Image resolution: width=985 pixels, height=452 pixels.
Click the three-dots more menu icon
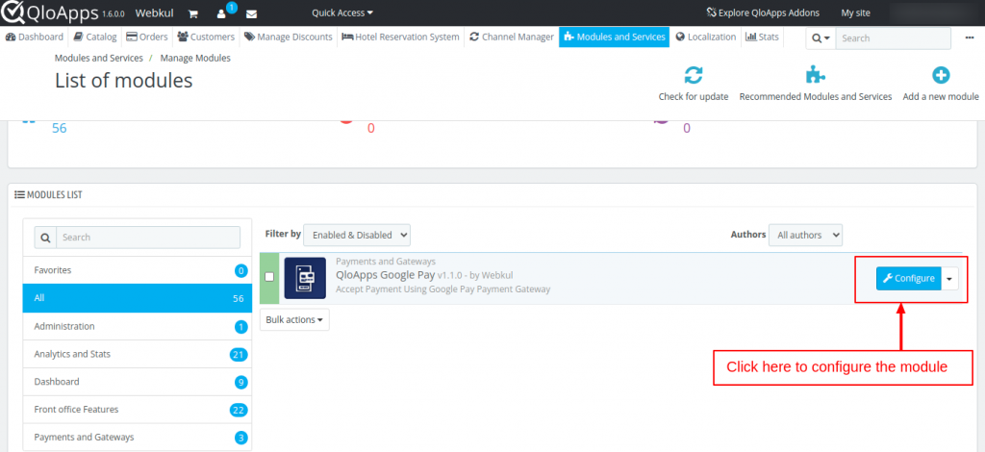970,38
